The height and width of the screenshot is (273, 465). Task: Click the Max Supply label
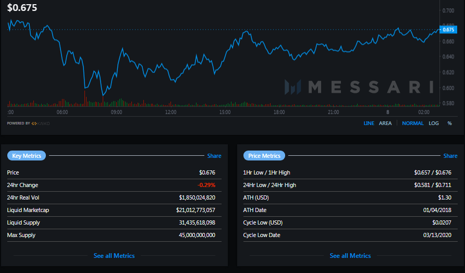pos(21,235)
